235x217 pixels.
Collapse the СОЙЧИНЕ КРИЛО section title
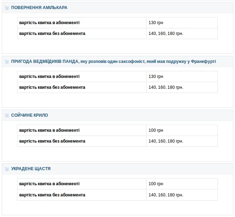point(30,115)
